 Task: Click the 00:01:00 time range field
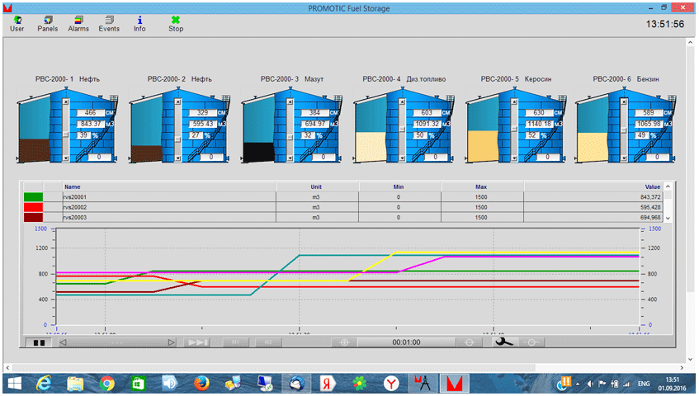pos(406,342)
